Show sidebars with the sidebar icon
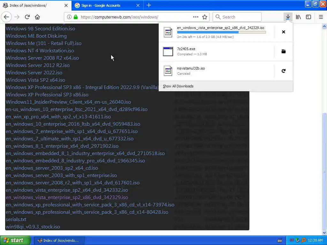327x245 pixels. point(308,17)
